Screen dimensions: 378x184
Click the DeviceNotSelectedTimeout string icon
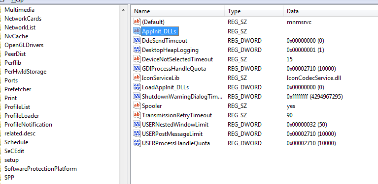(137, 59)
